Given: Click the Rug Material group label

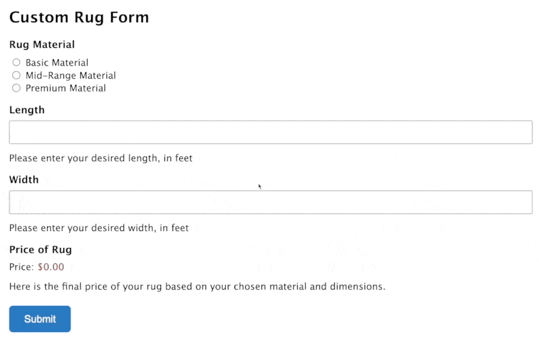Looking at the screenshot, I should pyautogui.click(x=42, y=45).
